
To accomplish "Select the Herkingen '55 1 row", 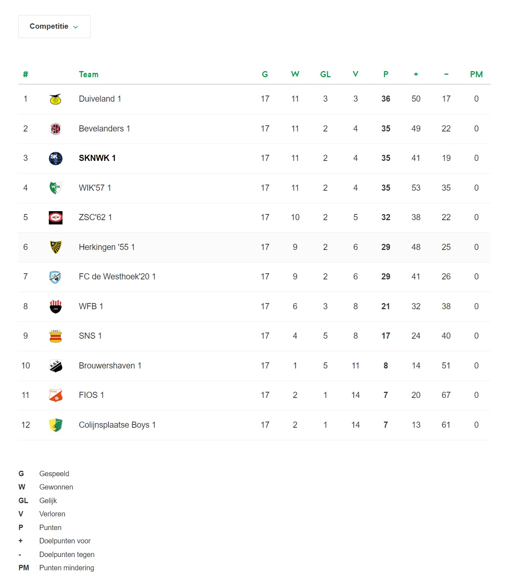I will point(254,247).
